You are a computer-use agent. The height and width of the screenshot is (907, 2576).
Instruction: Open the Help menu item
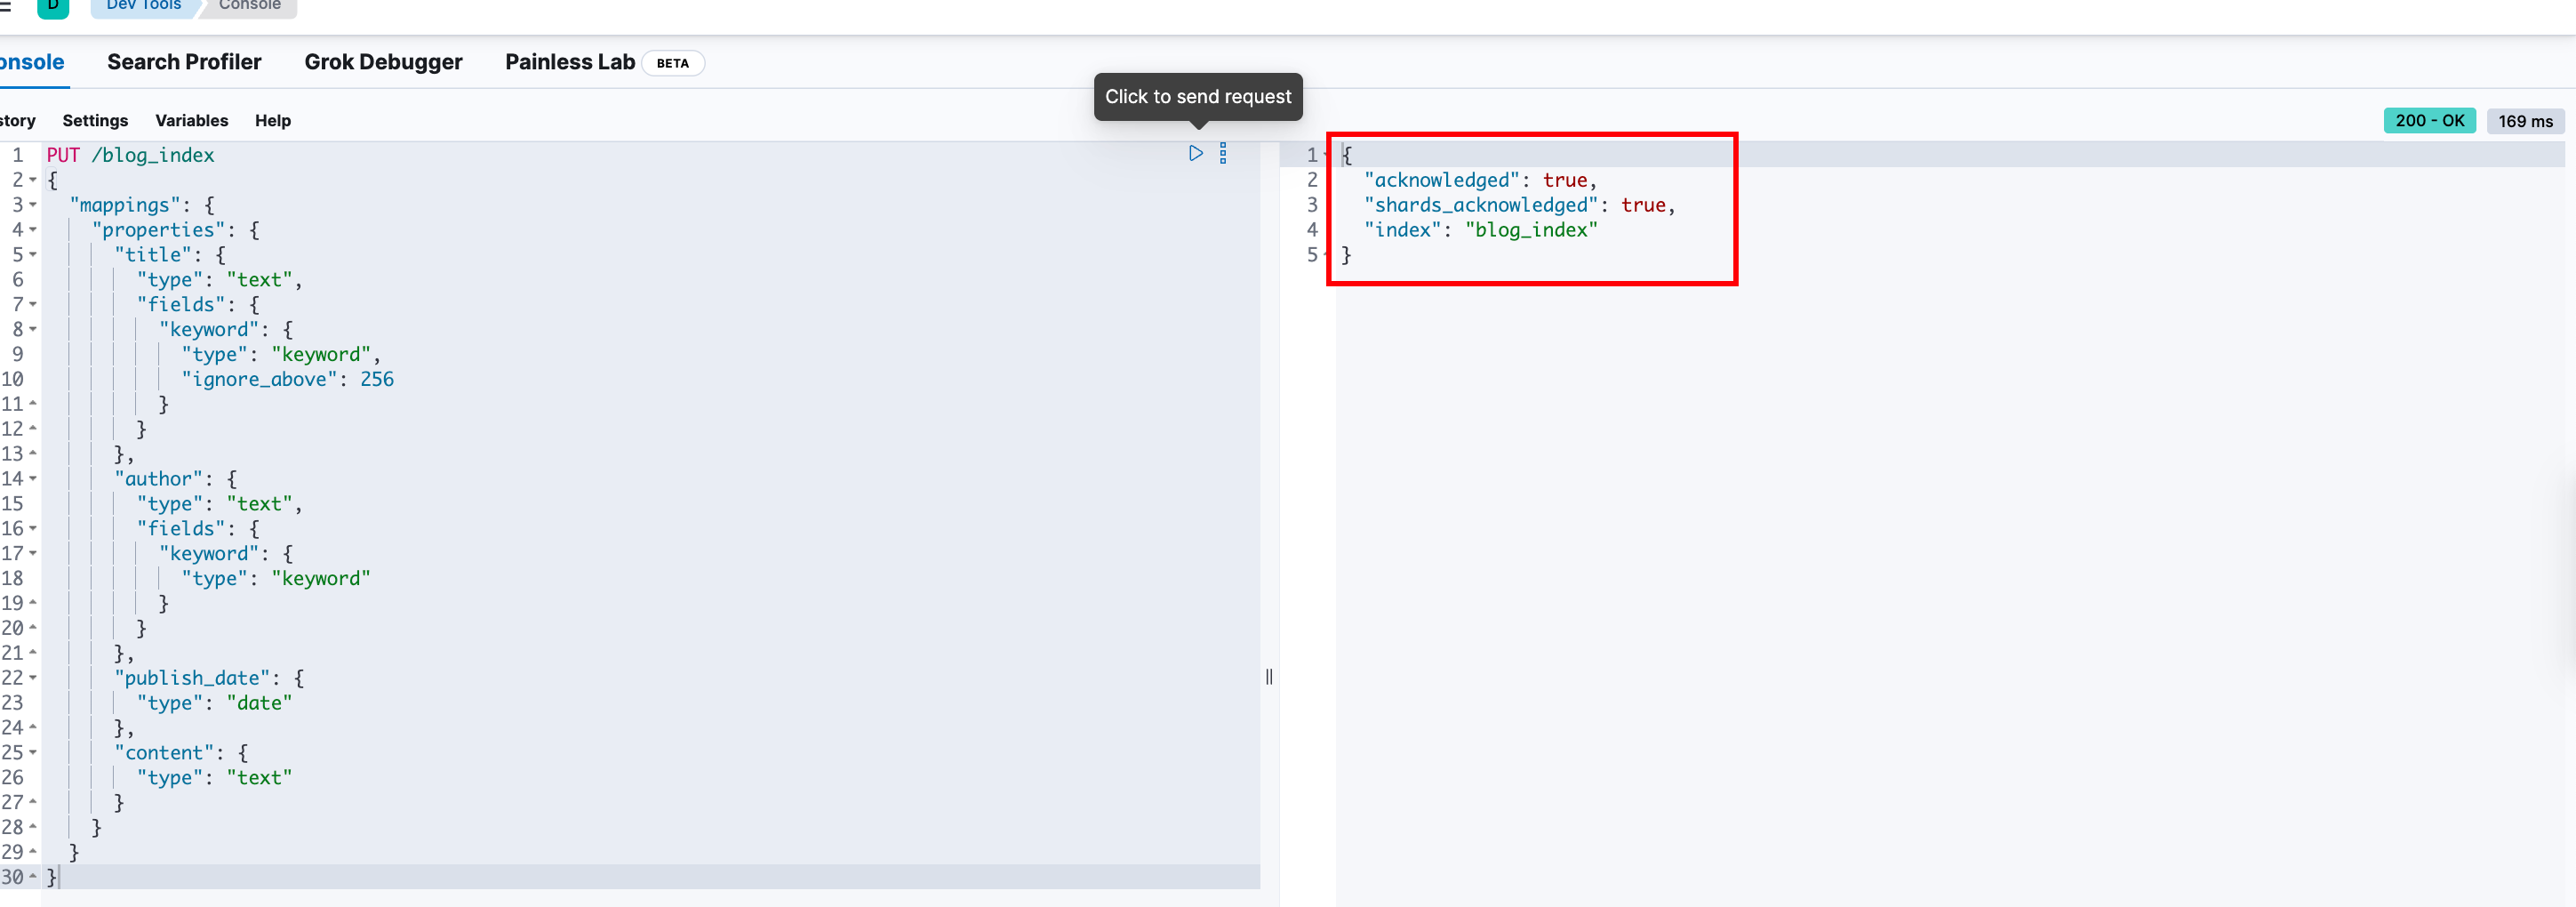[272, 120]
